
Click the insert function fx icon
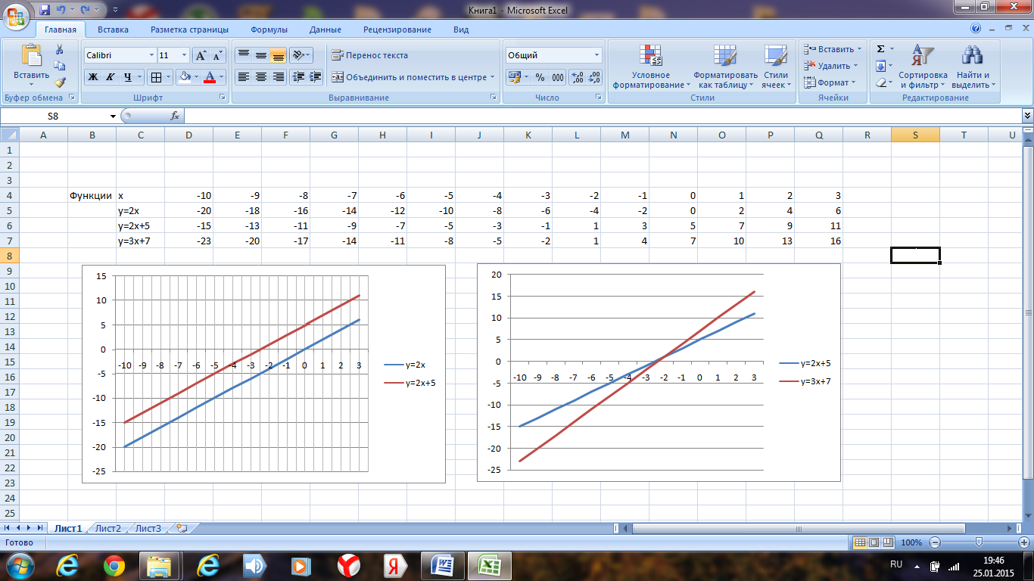pyautogui.click(x=175, y=116)
